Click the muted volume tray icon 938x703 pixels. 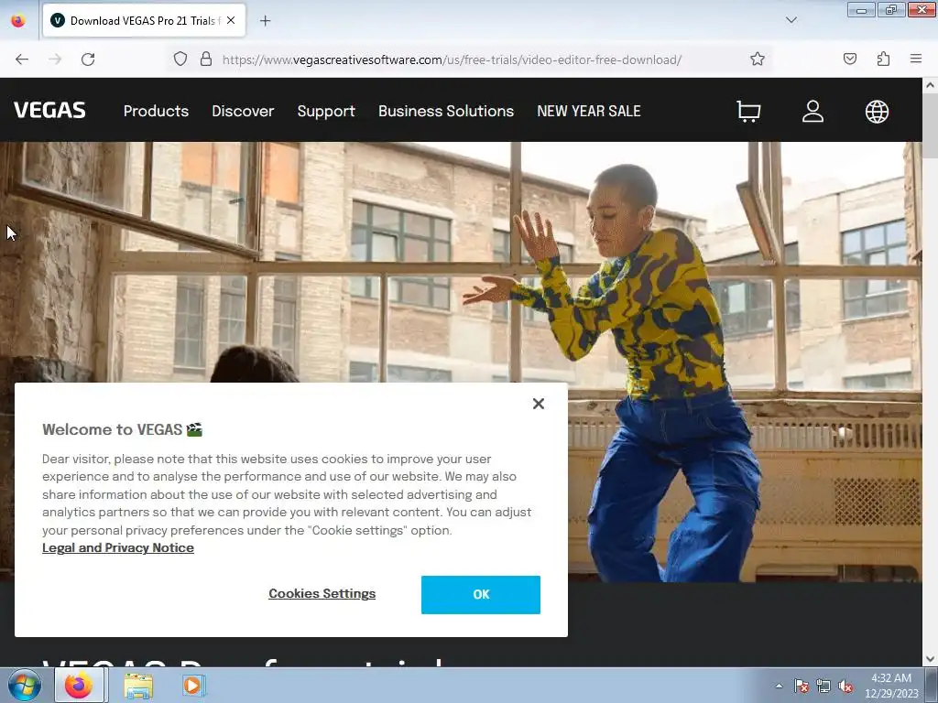(845, 687)
